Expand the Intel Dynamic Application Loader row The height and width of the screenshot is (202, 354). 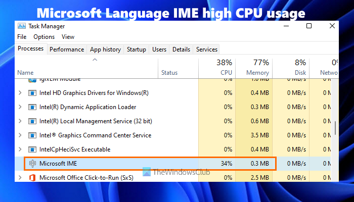[20, 107]
